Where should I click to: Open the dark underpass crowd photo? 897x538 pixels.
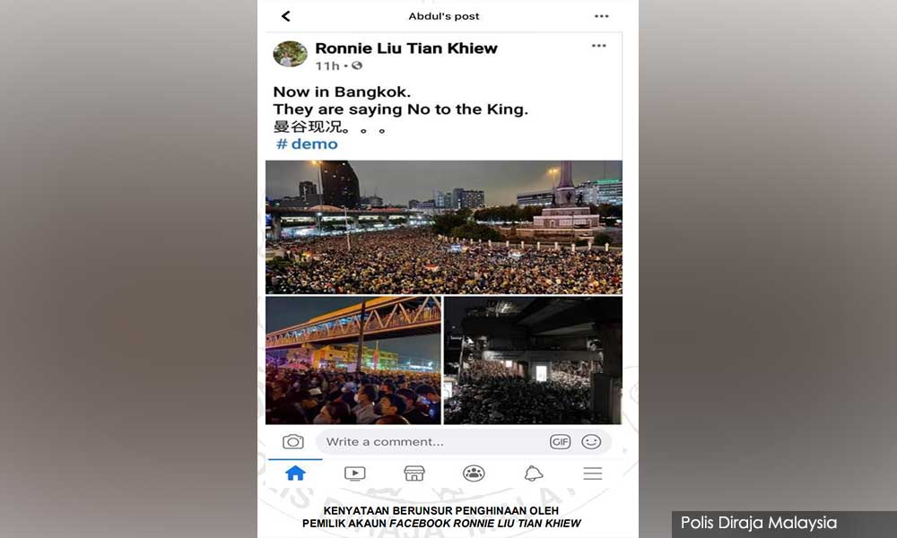tap(533, 360)
